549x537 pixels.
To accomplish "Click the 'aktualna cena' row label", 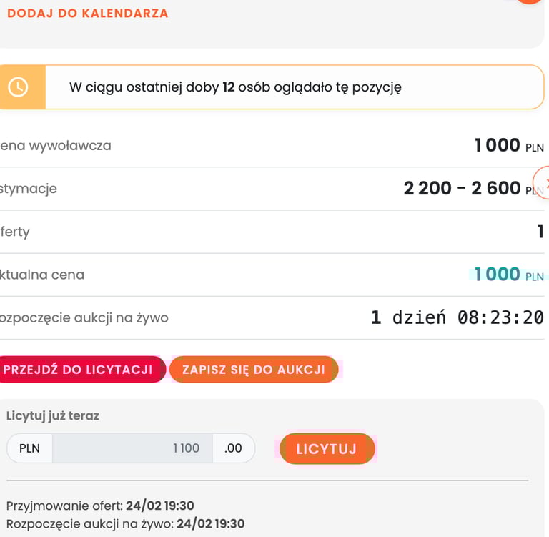I will [x=41, y=275].
